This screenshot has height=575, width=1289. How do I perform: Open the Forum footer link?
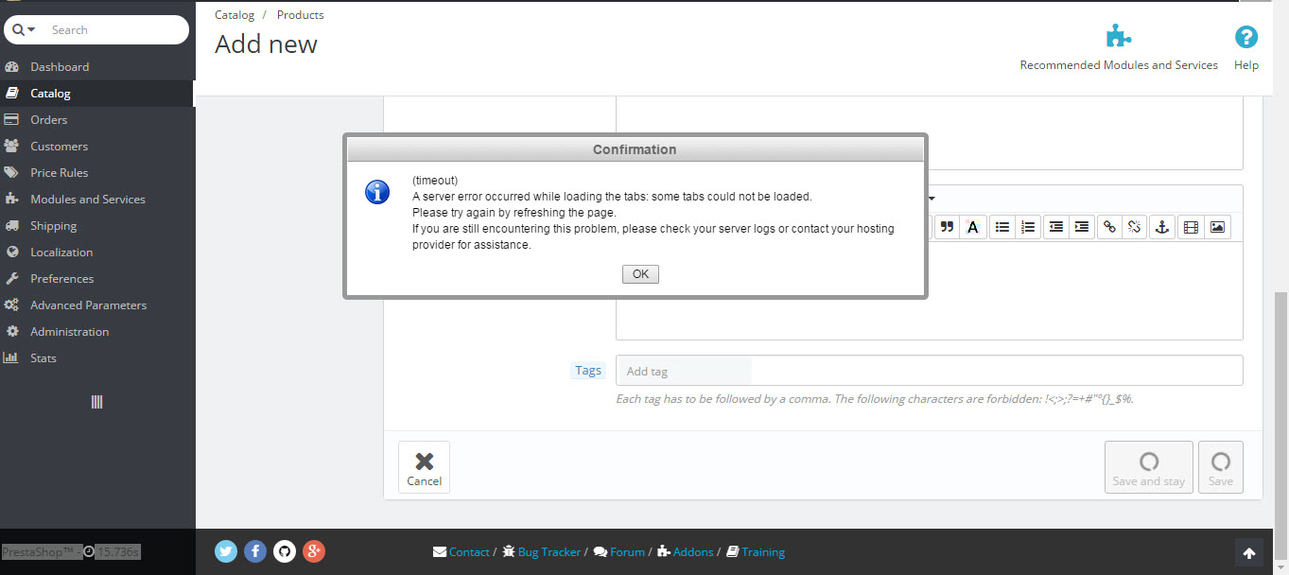coord(619,552)
